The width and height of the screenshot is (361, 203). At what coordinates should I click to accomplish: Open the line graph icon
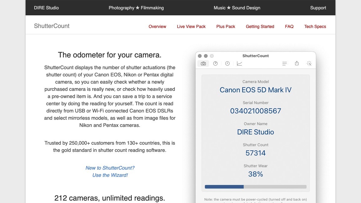click(239, 63)
